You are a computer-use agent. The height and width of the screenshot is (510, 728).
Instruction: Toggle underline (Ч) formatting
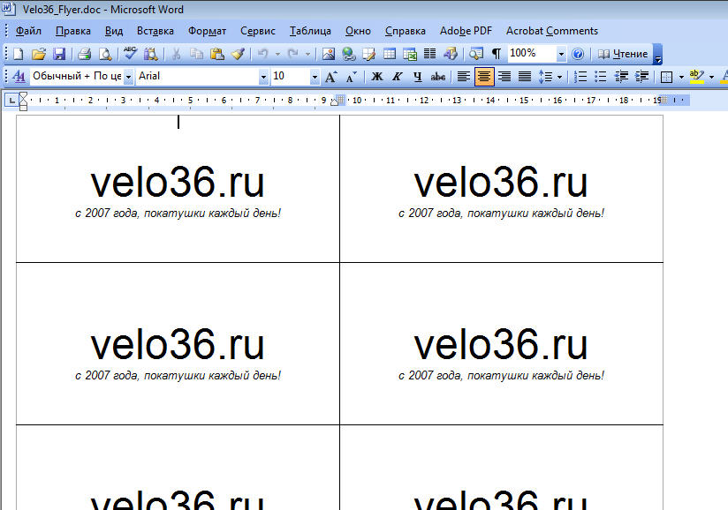pyautogui.click(x=417, y=76)
